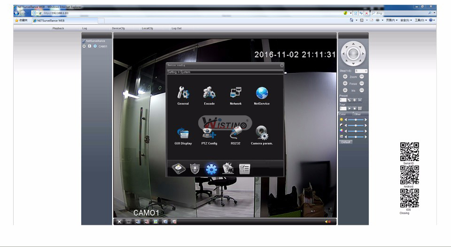The height and width of the screenshot is (247, 451).
Task: Click the Default button
Action: click(x=346, y=142)
